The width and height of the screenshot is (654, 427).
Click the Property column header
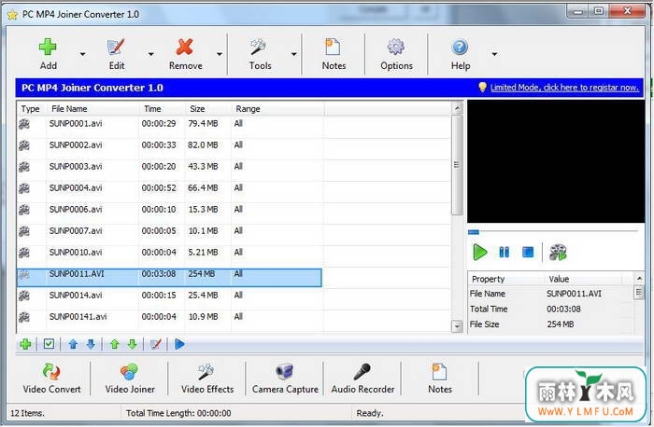click(505, 279)
